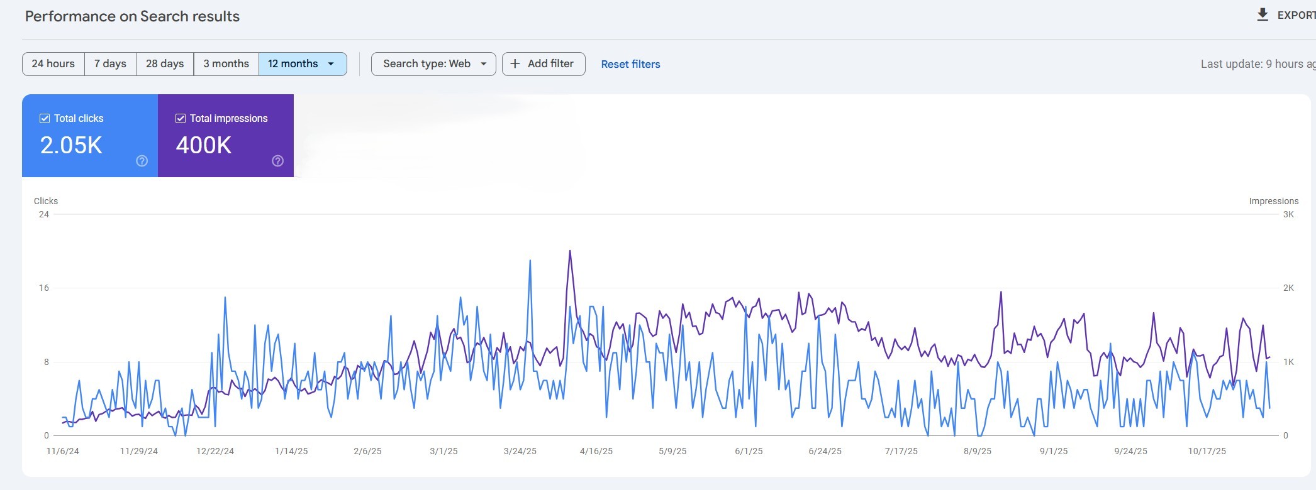Viewport: 1316px width, 490px height.
Task: Click the Export download icon
Action: click(1262, 15)
